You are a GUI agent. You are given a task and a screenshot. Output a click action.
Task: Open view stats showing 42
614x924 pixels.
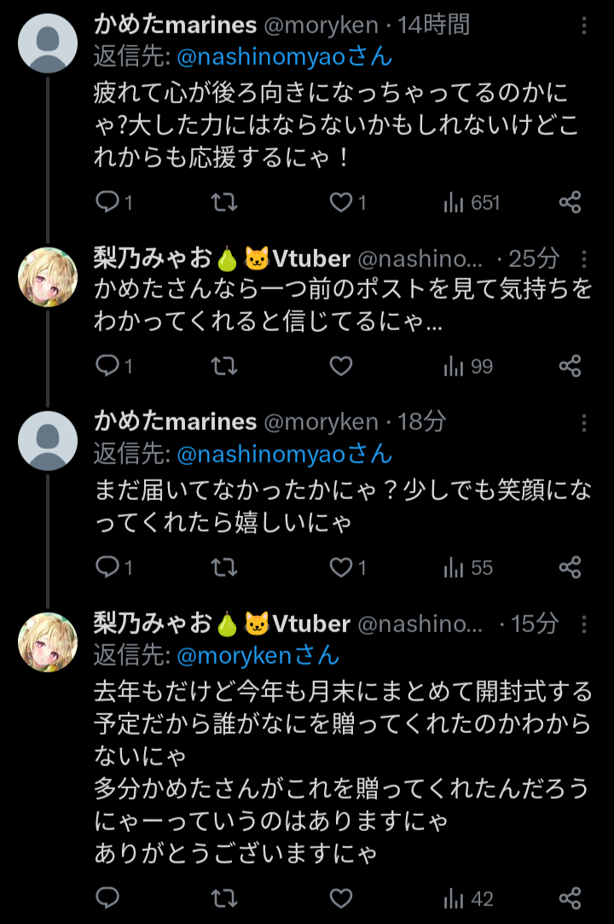pos(468,898)
